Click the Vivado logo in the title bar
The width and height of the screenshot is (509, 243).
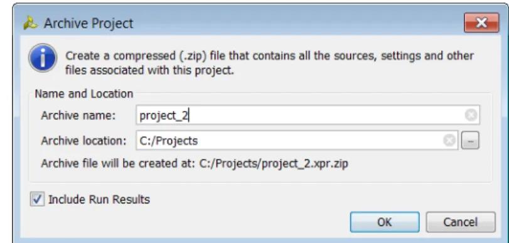[31, 23]
